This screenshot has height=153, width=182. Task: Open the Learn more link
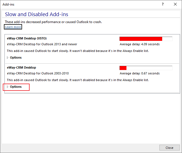pos(13,27)
